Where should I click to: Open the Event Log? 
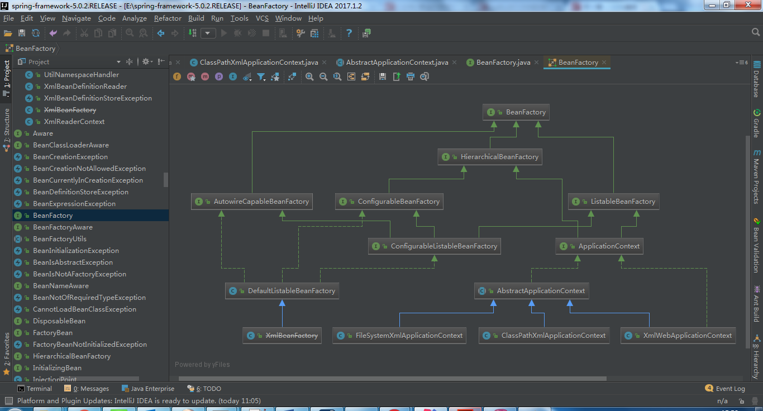click(725, 389)
